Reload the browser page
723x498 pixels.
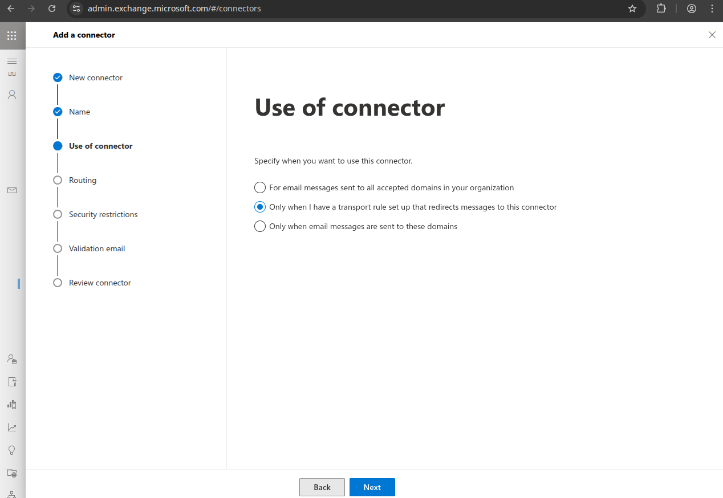(52, 9)
